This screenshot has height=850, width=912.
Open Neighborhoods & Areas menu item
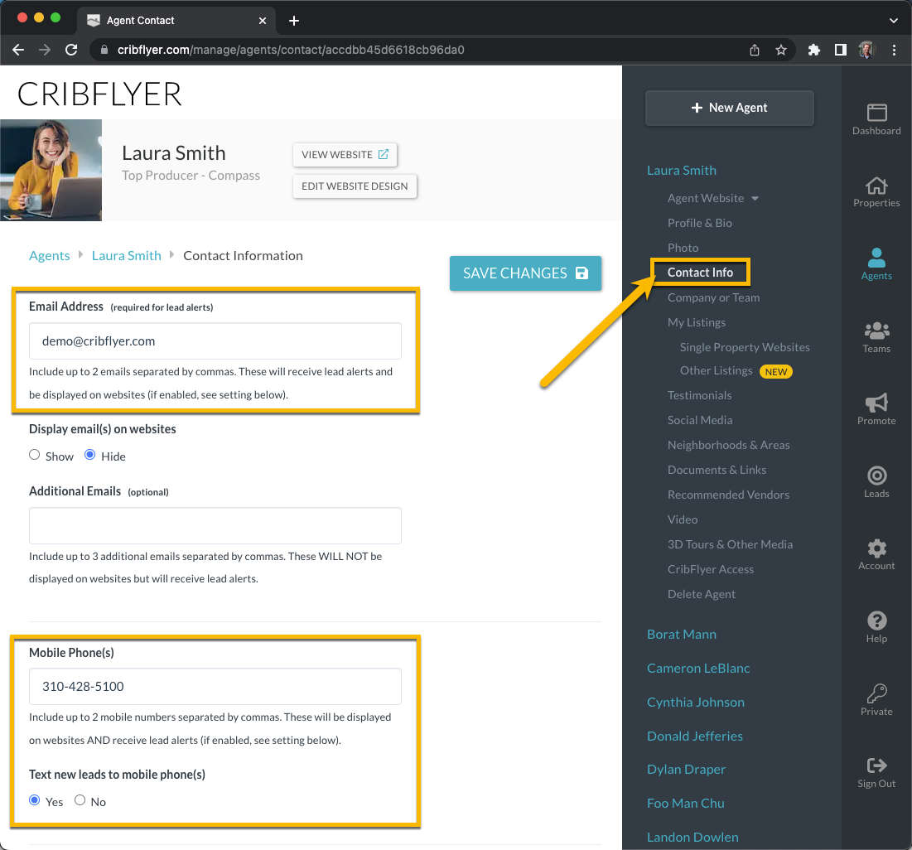click(729, 445)
